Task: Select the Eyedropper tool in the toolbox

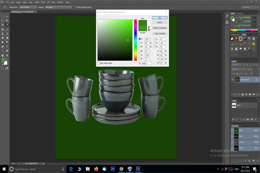Action: [x=7, y=25]
